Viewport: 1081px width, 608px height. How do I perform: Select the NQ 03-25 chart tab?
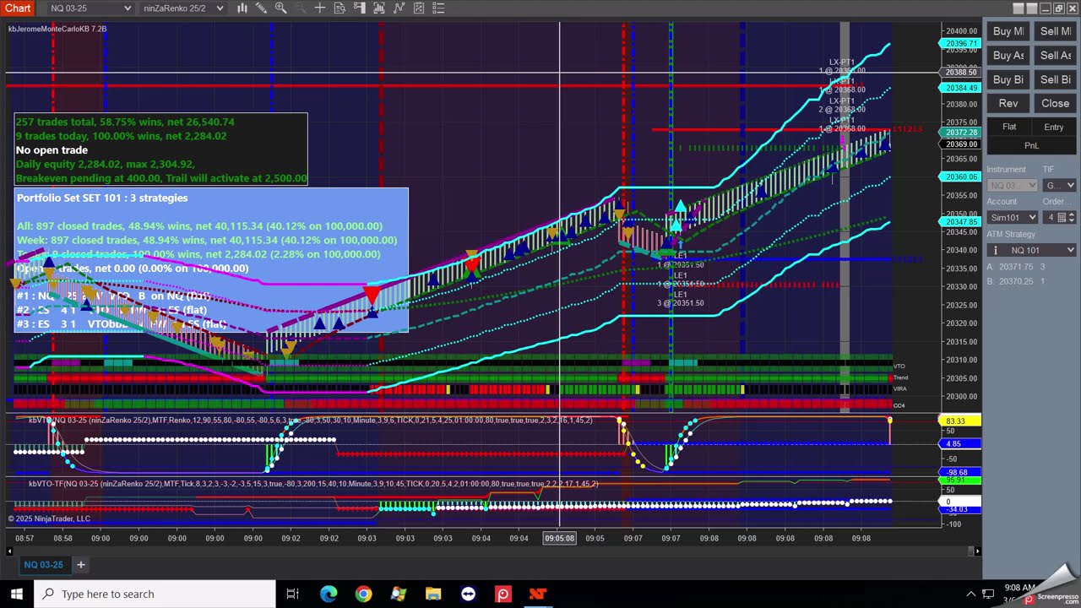pos(43,565)
